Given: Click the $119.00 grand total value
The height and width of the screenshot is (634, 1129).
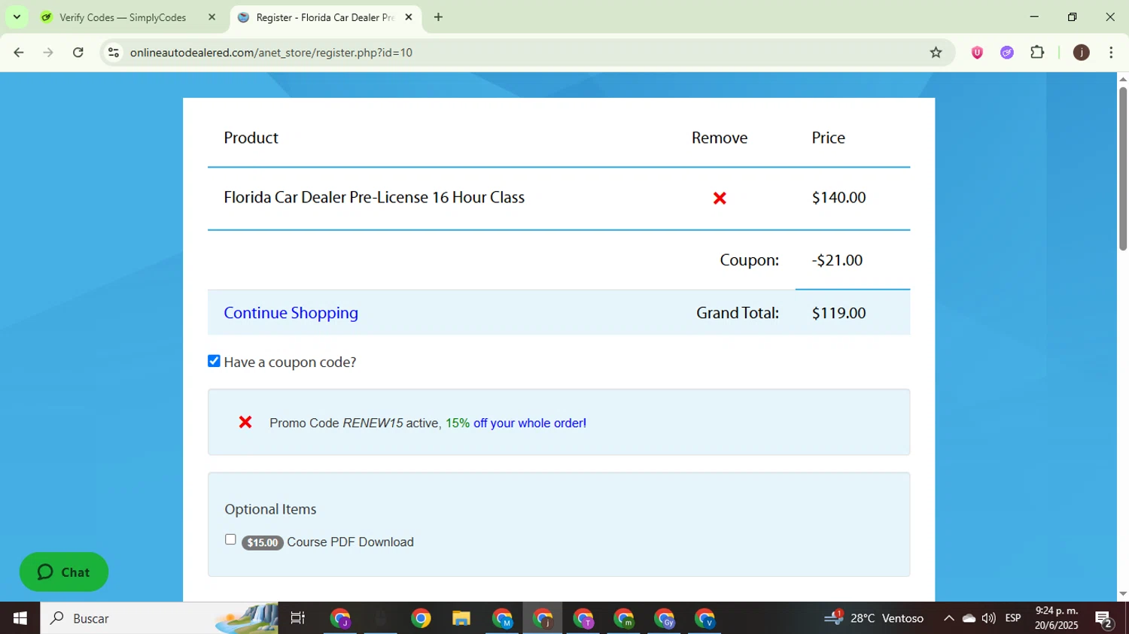Looking at the screenshot, I should click(x=838, y=313).
